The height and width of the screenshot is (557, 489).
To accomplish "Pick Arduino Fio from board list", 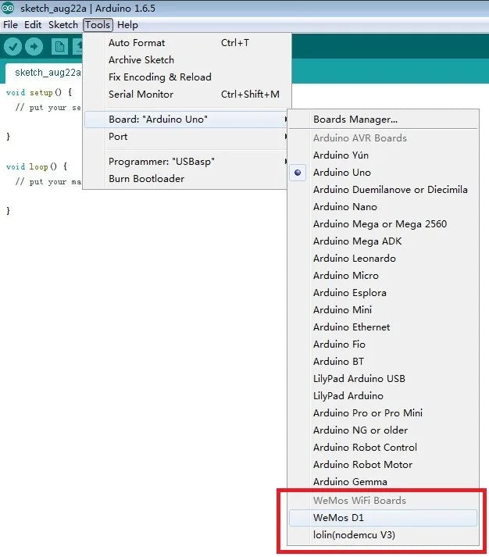I will click(383, 345).
